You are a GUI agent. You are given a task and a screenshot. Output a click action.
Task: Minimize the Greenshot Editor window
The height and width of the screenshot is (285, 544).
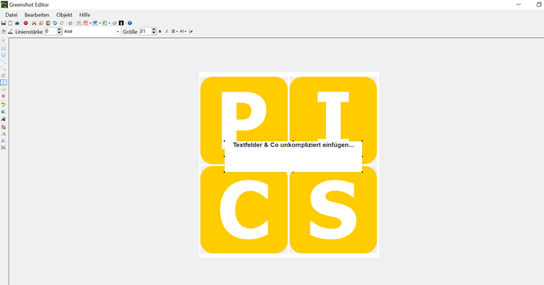tap(519, 4)
